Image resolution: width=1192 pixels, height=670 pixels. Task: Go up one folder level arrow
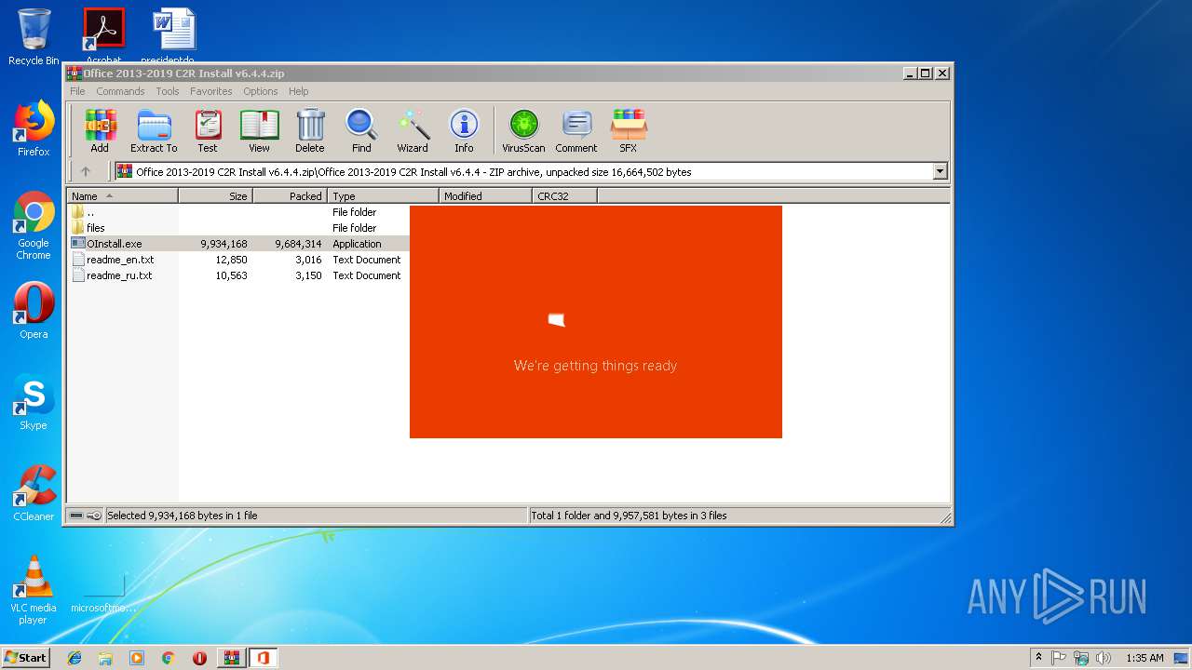pyautogui.click(x=86, y=171)
